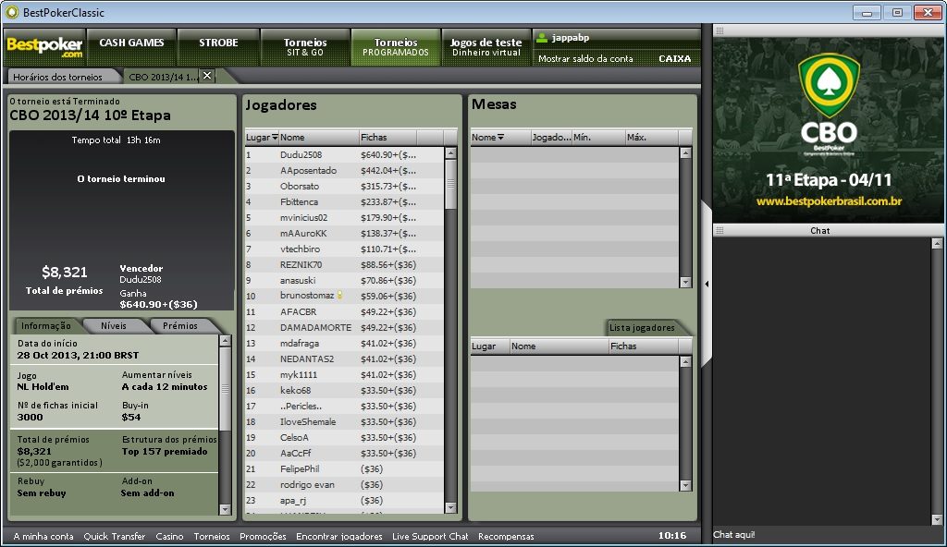
Task: Open Encontrar jogadores
Action: [338, 536]
